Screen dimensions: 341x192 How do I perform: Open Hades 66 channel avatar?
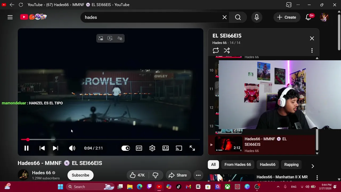23,175
